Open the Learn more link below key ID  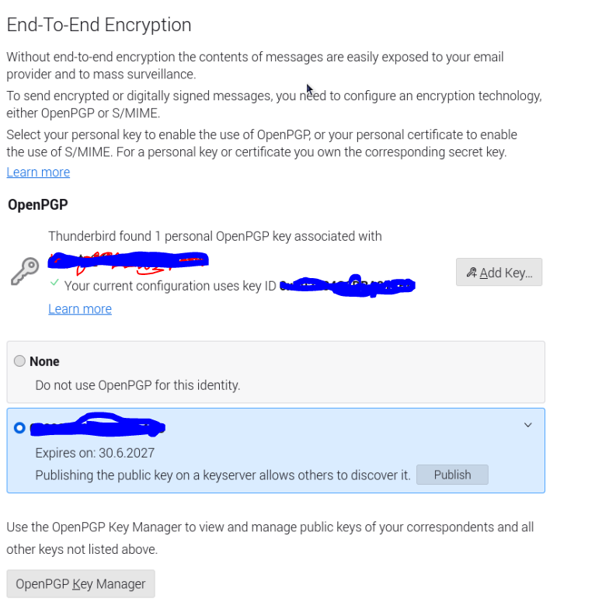pyautogui.click(x=80, y=309)
